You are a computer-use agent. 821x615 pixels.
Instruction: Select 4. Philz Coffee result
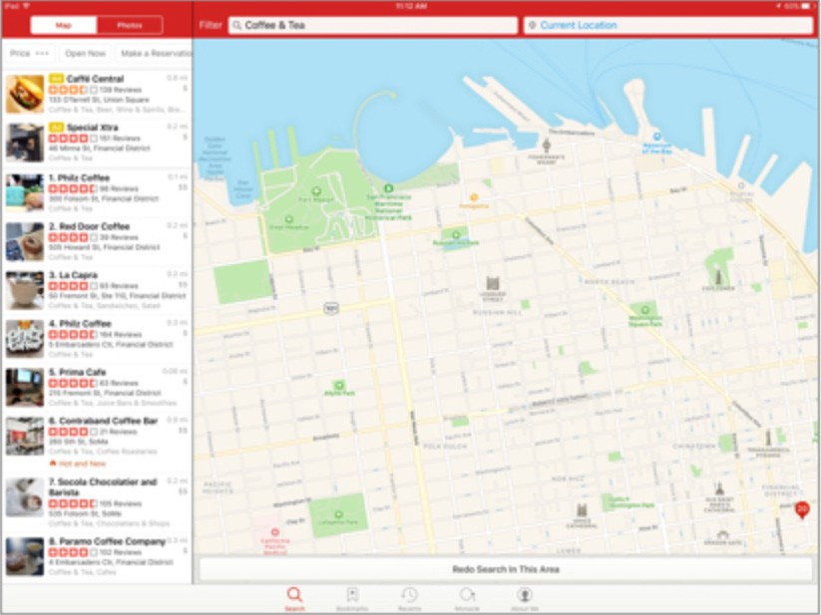click(97, 338)
